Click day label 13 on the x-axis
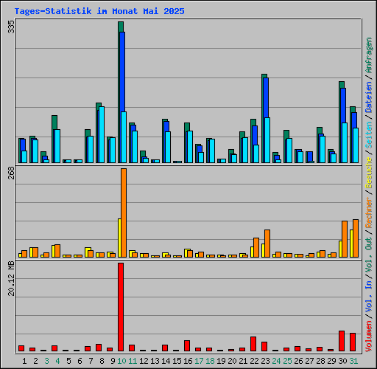 (x=155, y=361)
